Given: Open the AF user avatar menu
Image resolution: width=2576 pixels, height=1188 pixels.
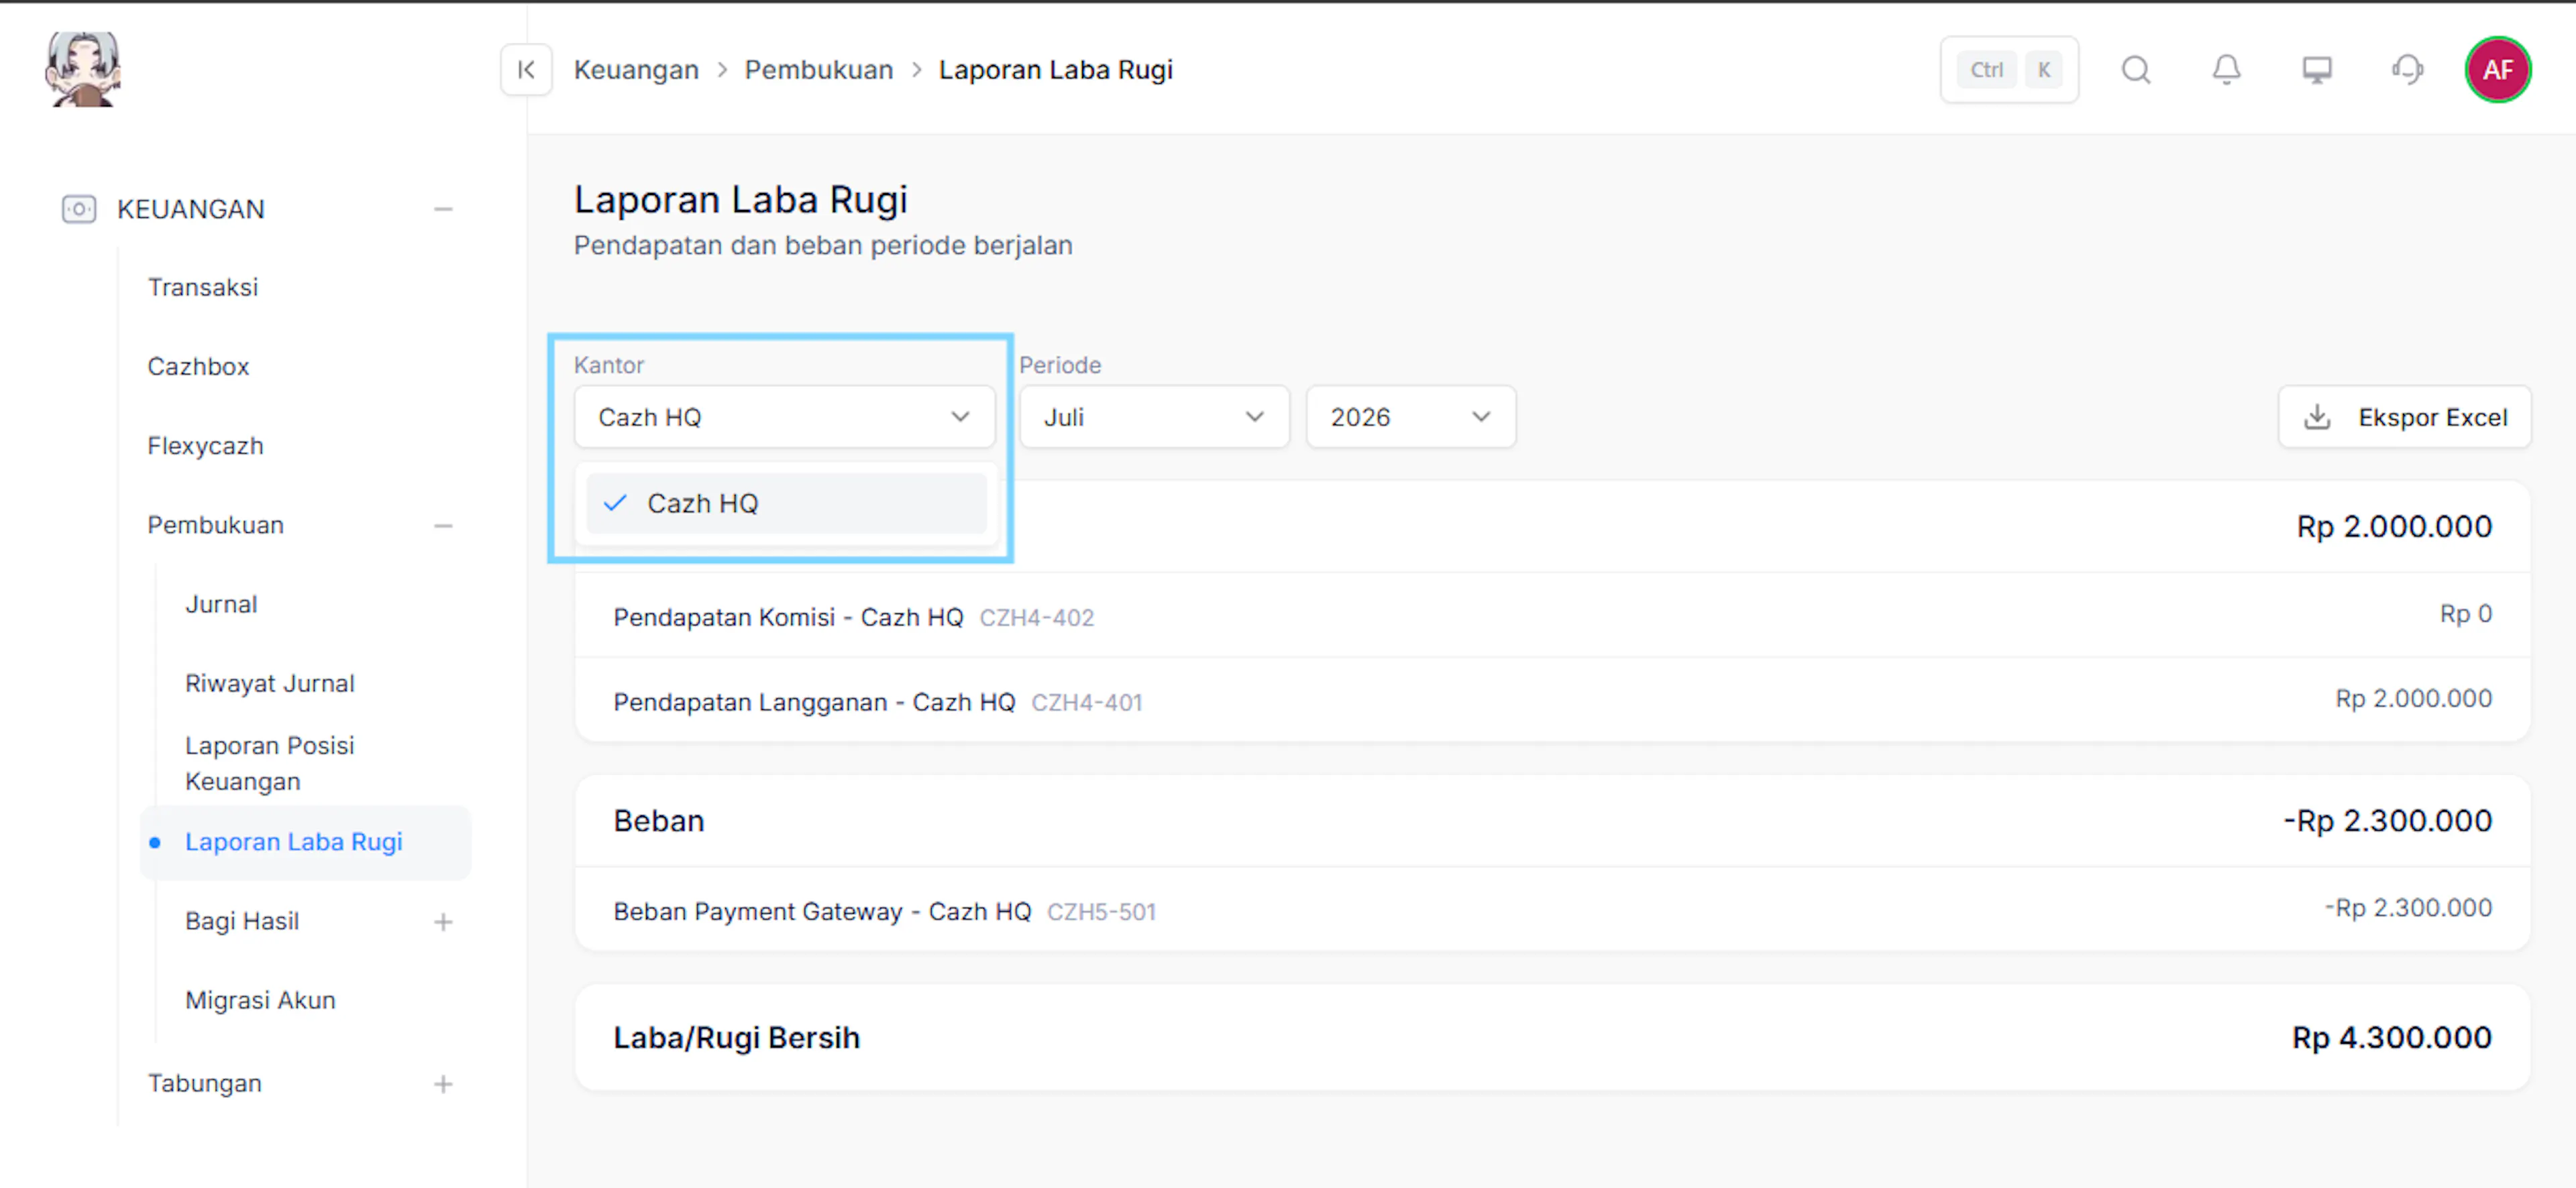Looking at the screenshot, I should [2497, 70].
